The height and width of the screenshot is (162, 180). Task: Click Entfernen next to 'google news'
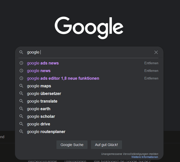coord(151,71)
